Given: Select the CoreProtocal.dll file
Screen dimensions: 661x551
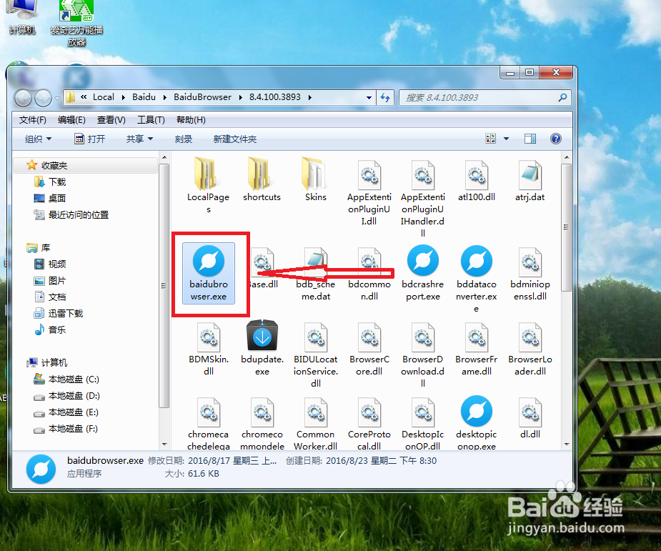Looking at the screenshot, I should coord(369,423).
